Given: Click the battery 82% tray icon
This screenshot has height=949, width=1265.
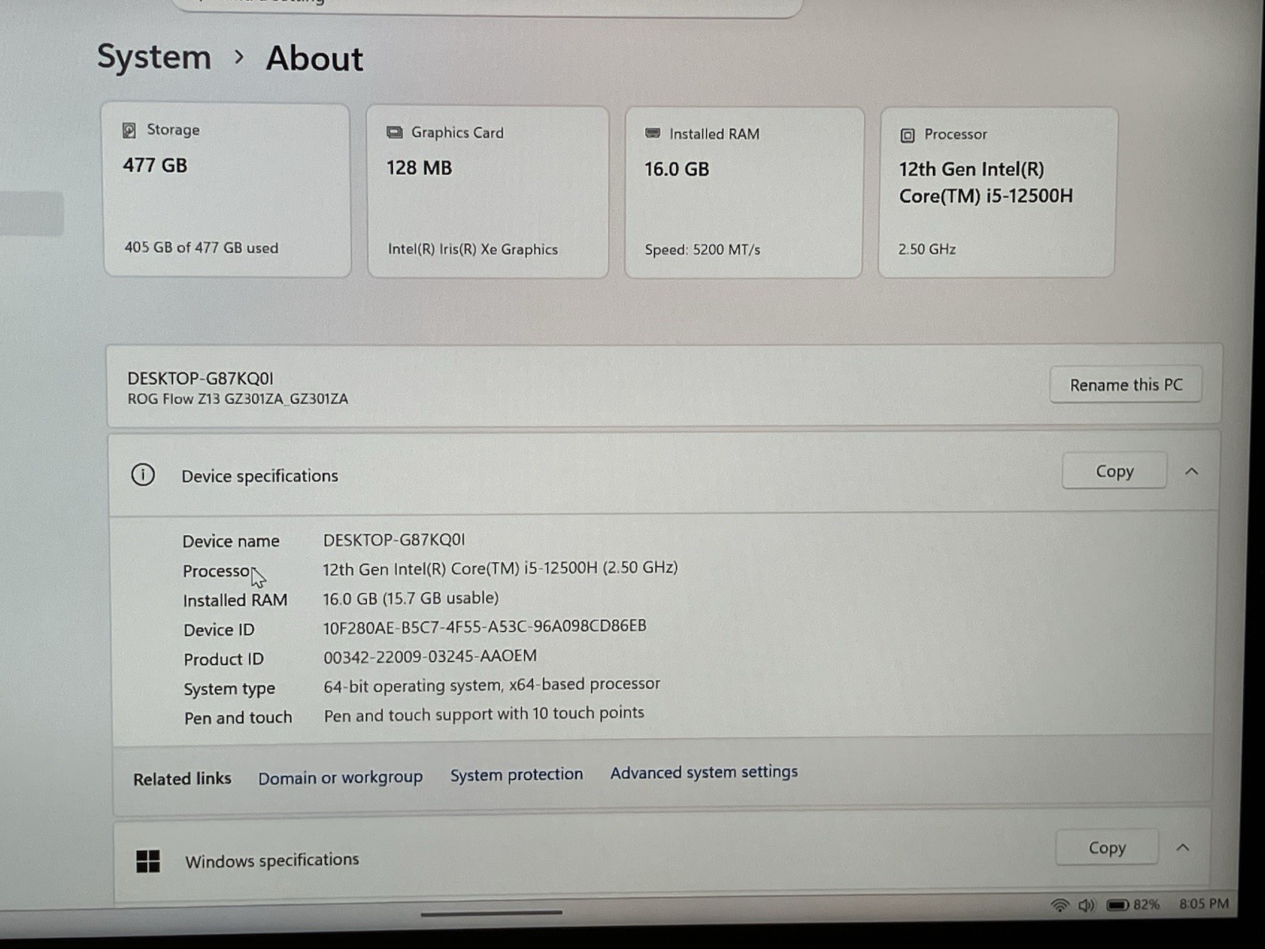Looking at the screenshot, I should click(x=1132, y=905).
